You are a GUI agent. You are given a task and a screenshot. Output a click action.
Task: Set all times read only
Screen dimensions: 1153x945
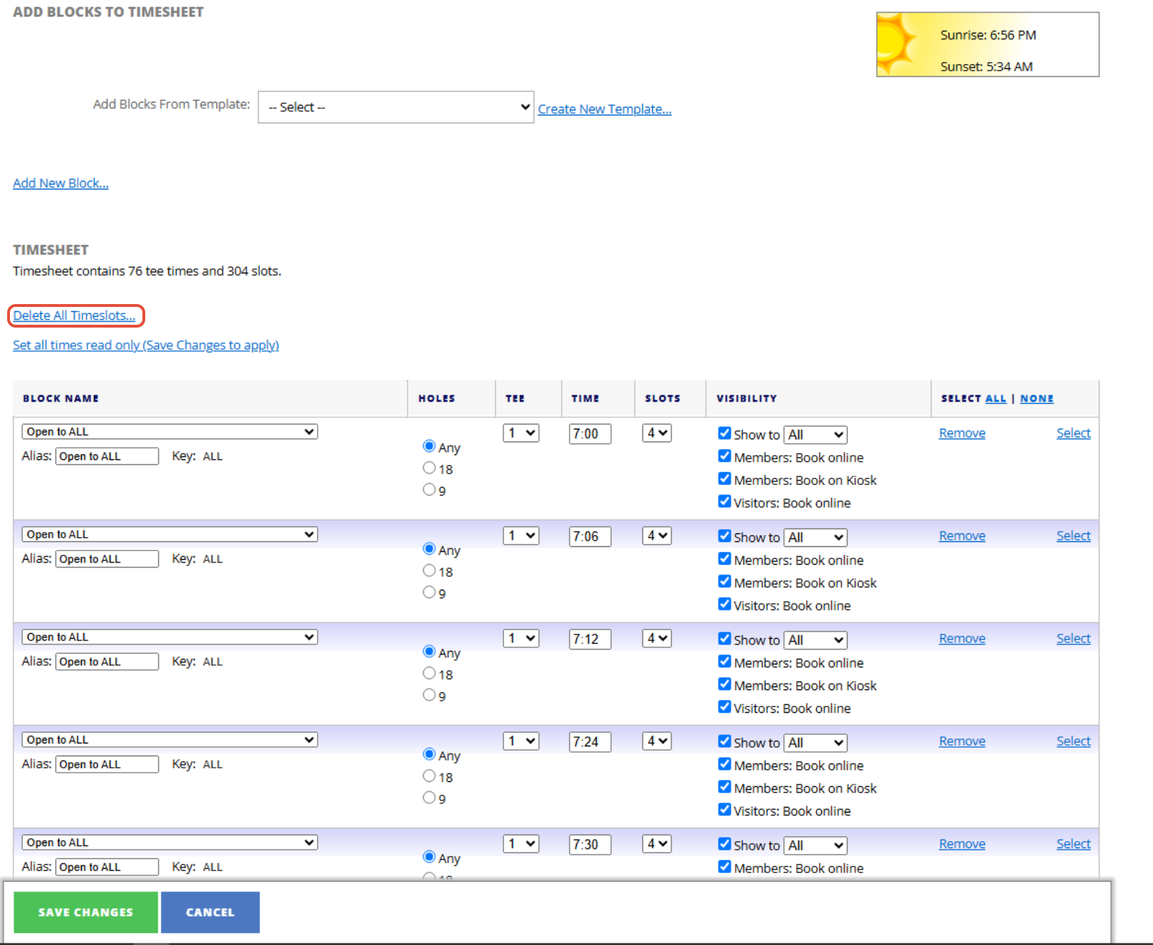145,345
